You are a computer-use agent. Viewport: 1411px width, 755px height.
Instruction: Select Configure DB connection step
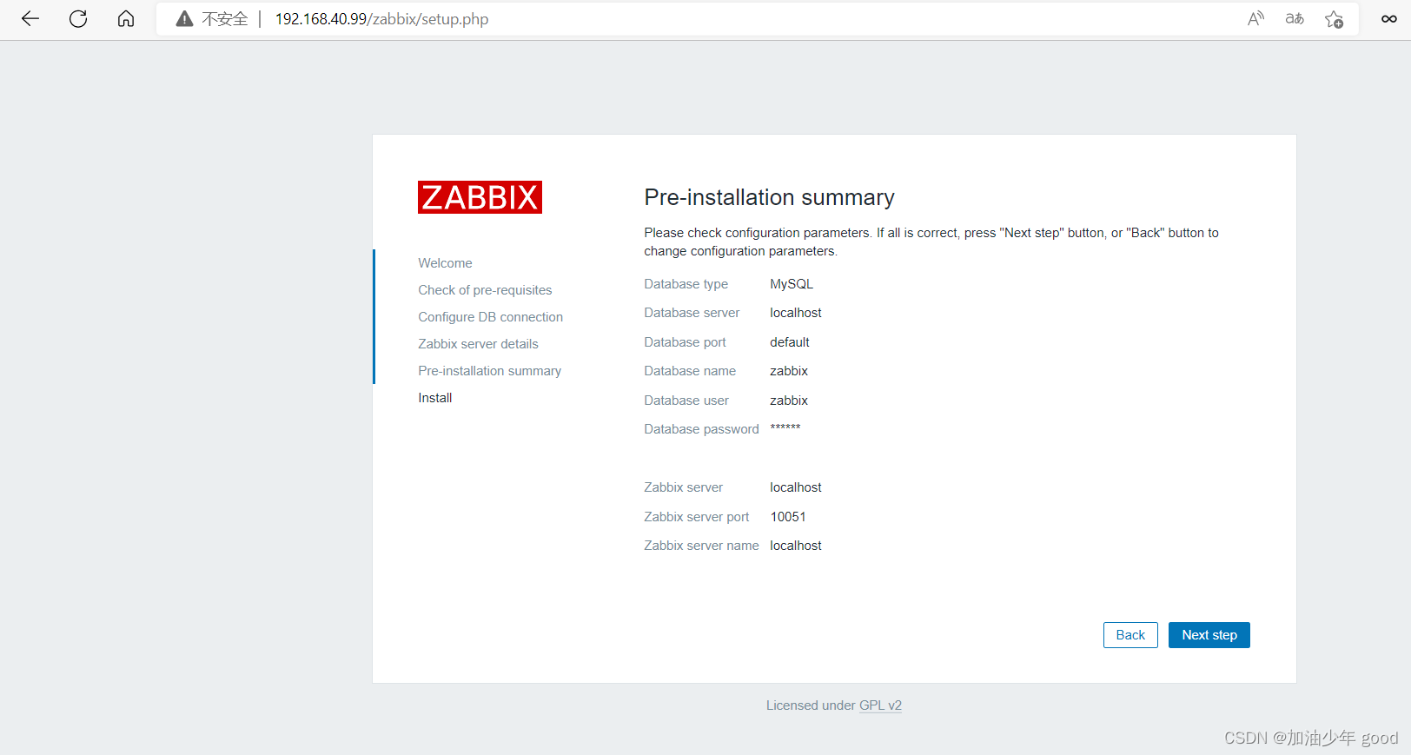tap(490, 317)
